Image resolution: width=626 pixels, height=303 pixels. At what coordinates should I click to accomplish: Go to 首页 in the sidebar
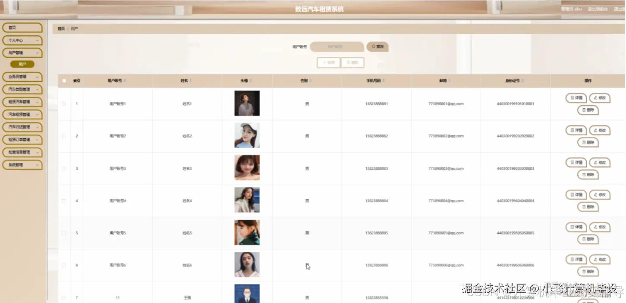point(22,28)
